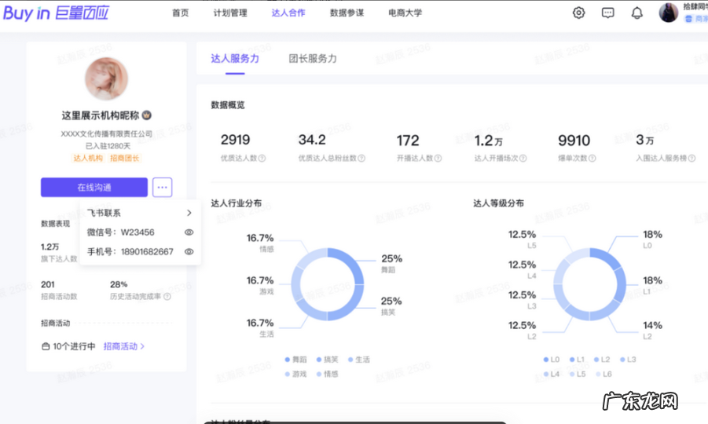Click the 172 开播达人数 value

pyautogui.click(x=408, y=141)
